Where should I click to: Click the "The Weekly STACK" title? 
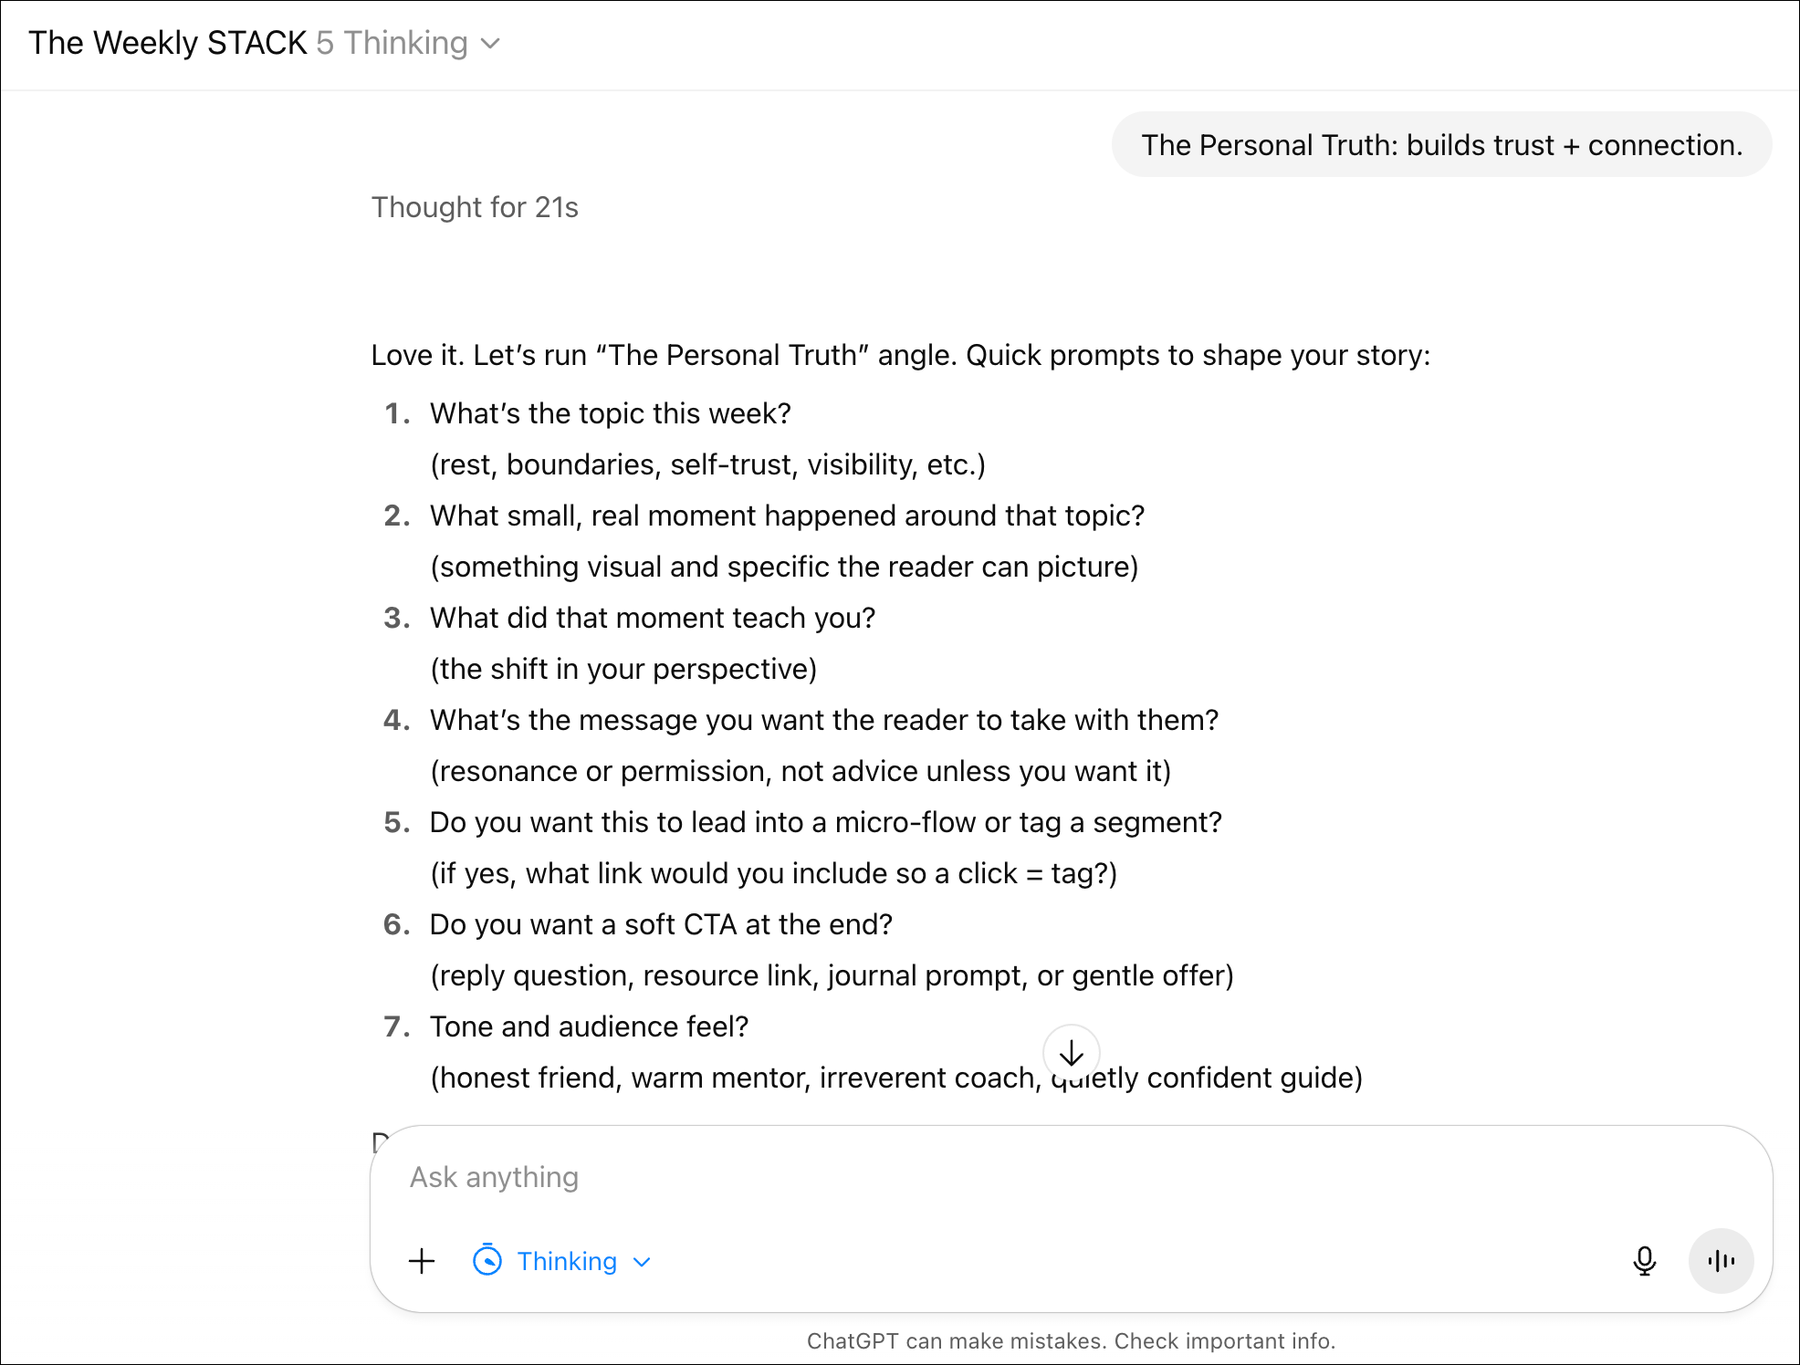point(168,44)
